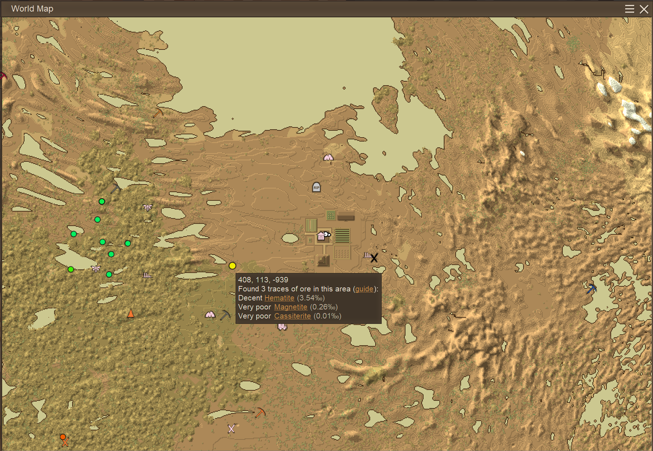
Task: Select the orange pickaxe near the lake
Action: [x=158, y=113]
